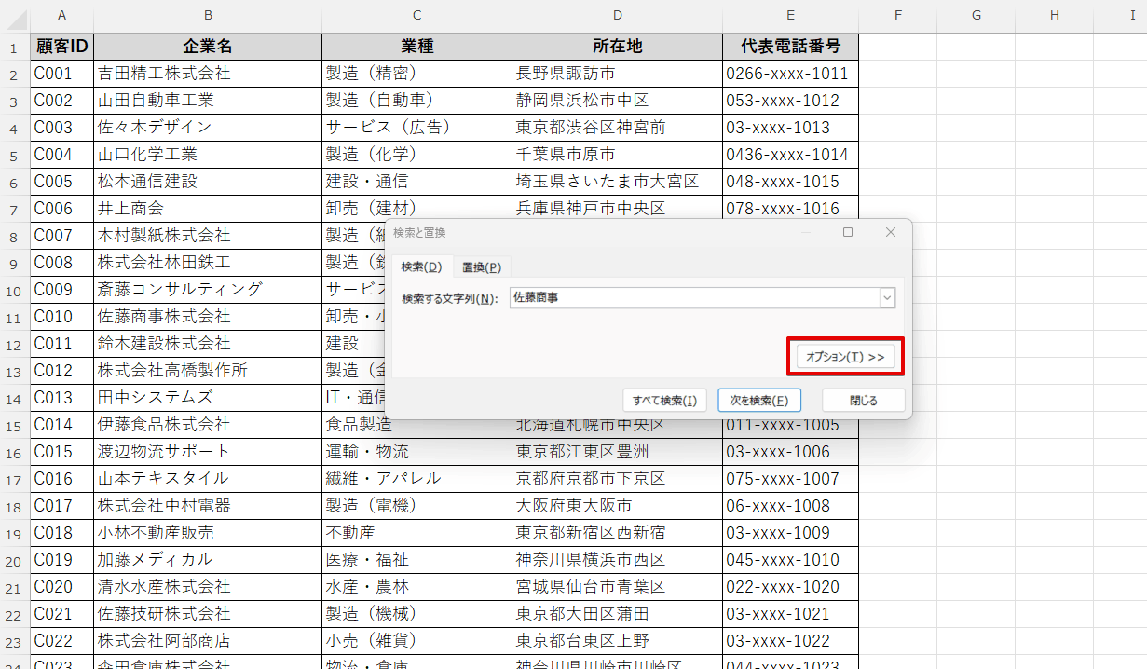Select column B header
The height and width of the screenshot is (669, 1147).
208,15
